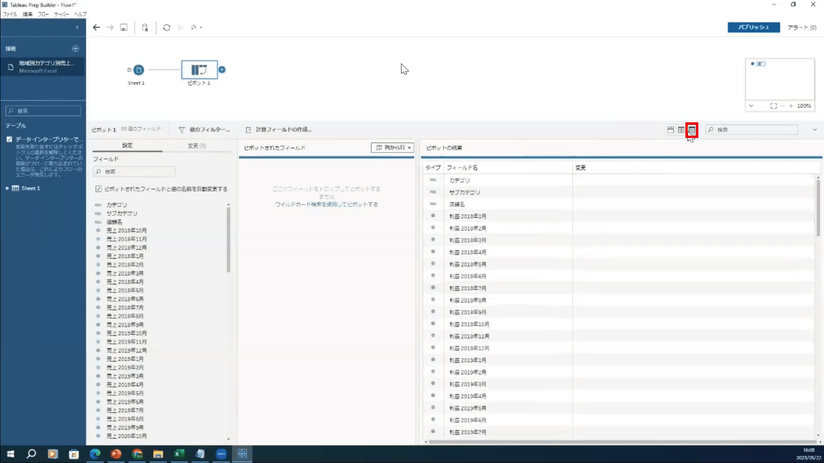Switch to the 設定 tab
The width and height of the screenshot is (824, 463).
[x=127, y=146]
